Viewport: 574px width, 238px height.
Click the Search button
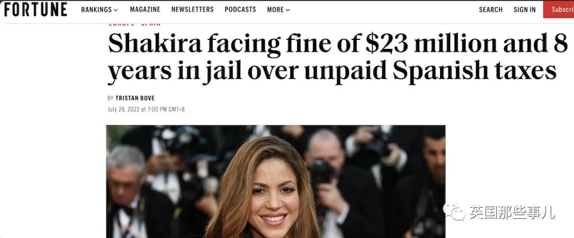[x=491, y=10]
